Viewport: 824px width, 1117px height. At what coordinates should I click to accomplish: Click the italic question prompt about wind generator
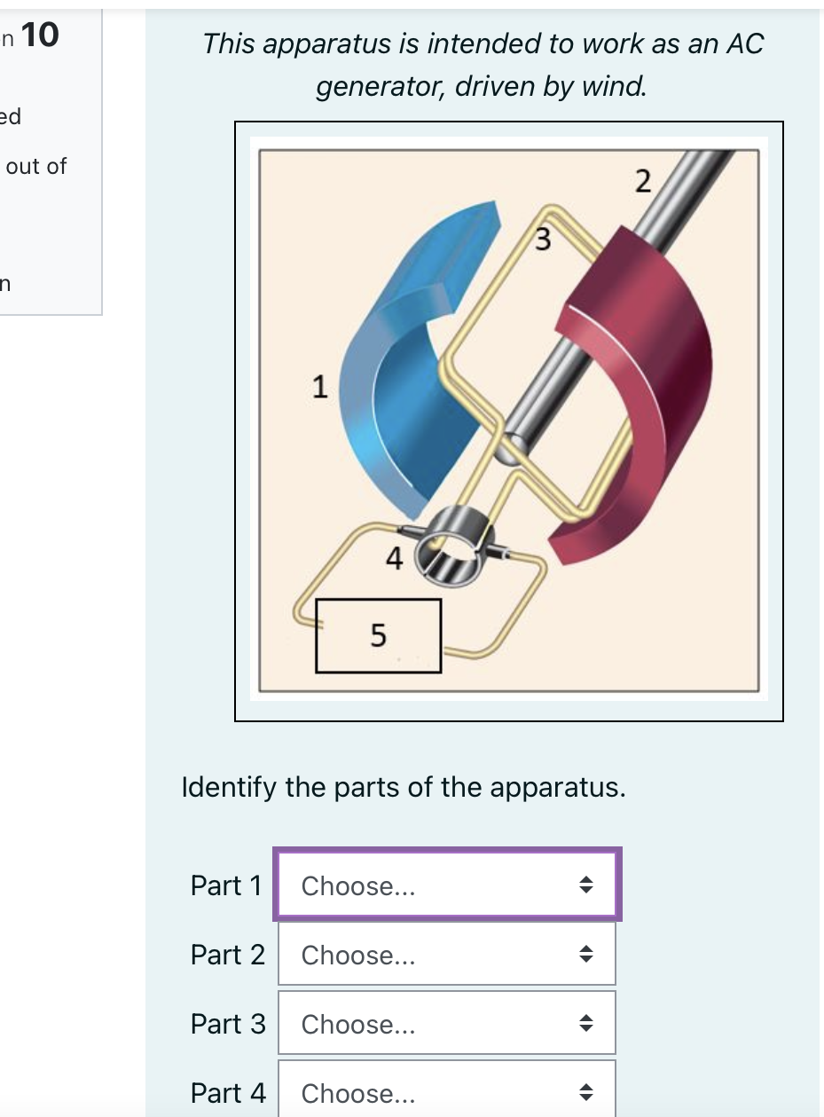click(x=483, y=64)
